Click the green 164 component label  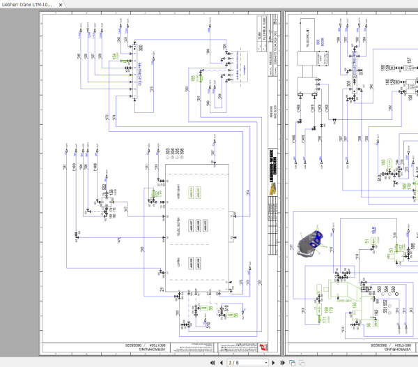(114, 56)
